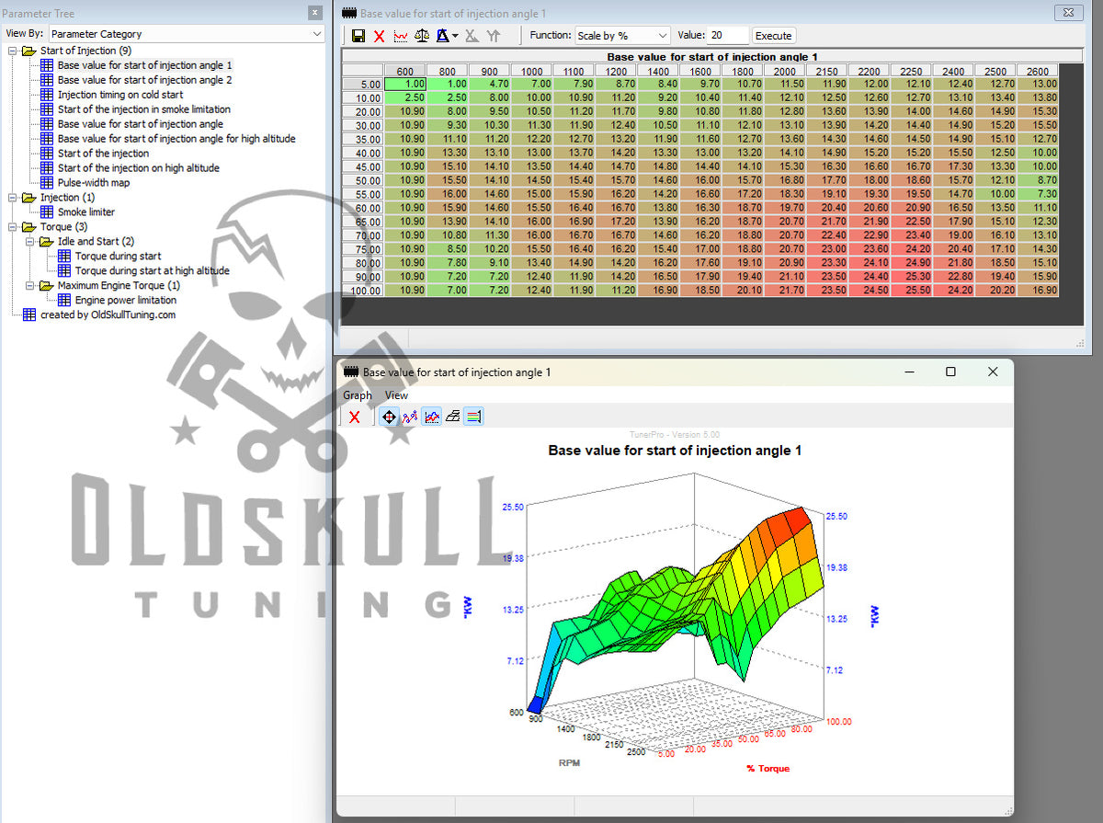
Task: Select Start of the injection in smoke limitation
Action: pyautogui.click(x=144, y=109)
